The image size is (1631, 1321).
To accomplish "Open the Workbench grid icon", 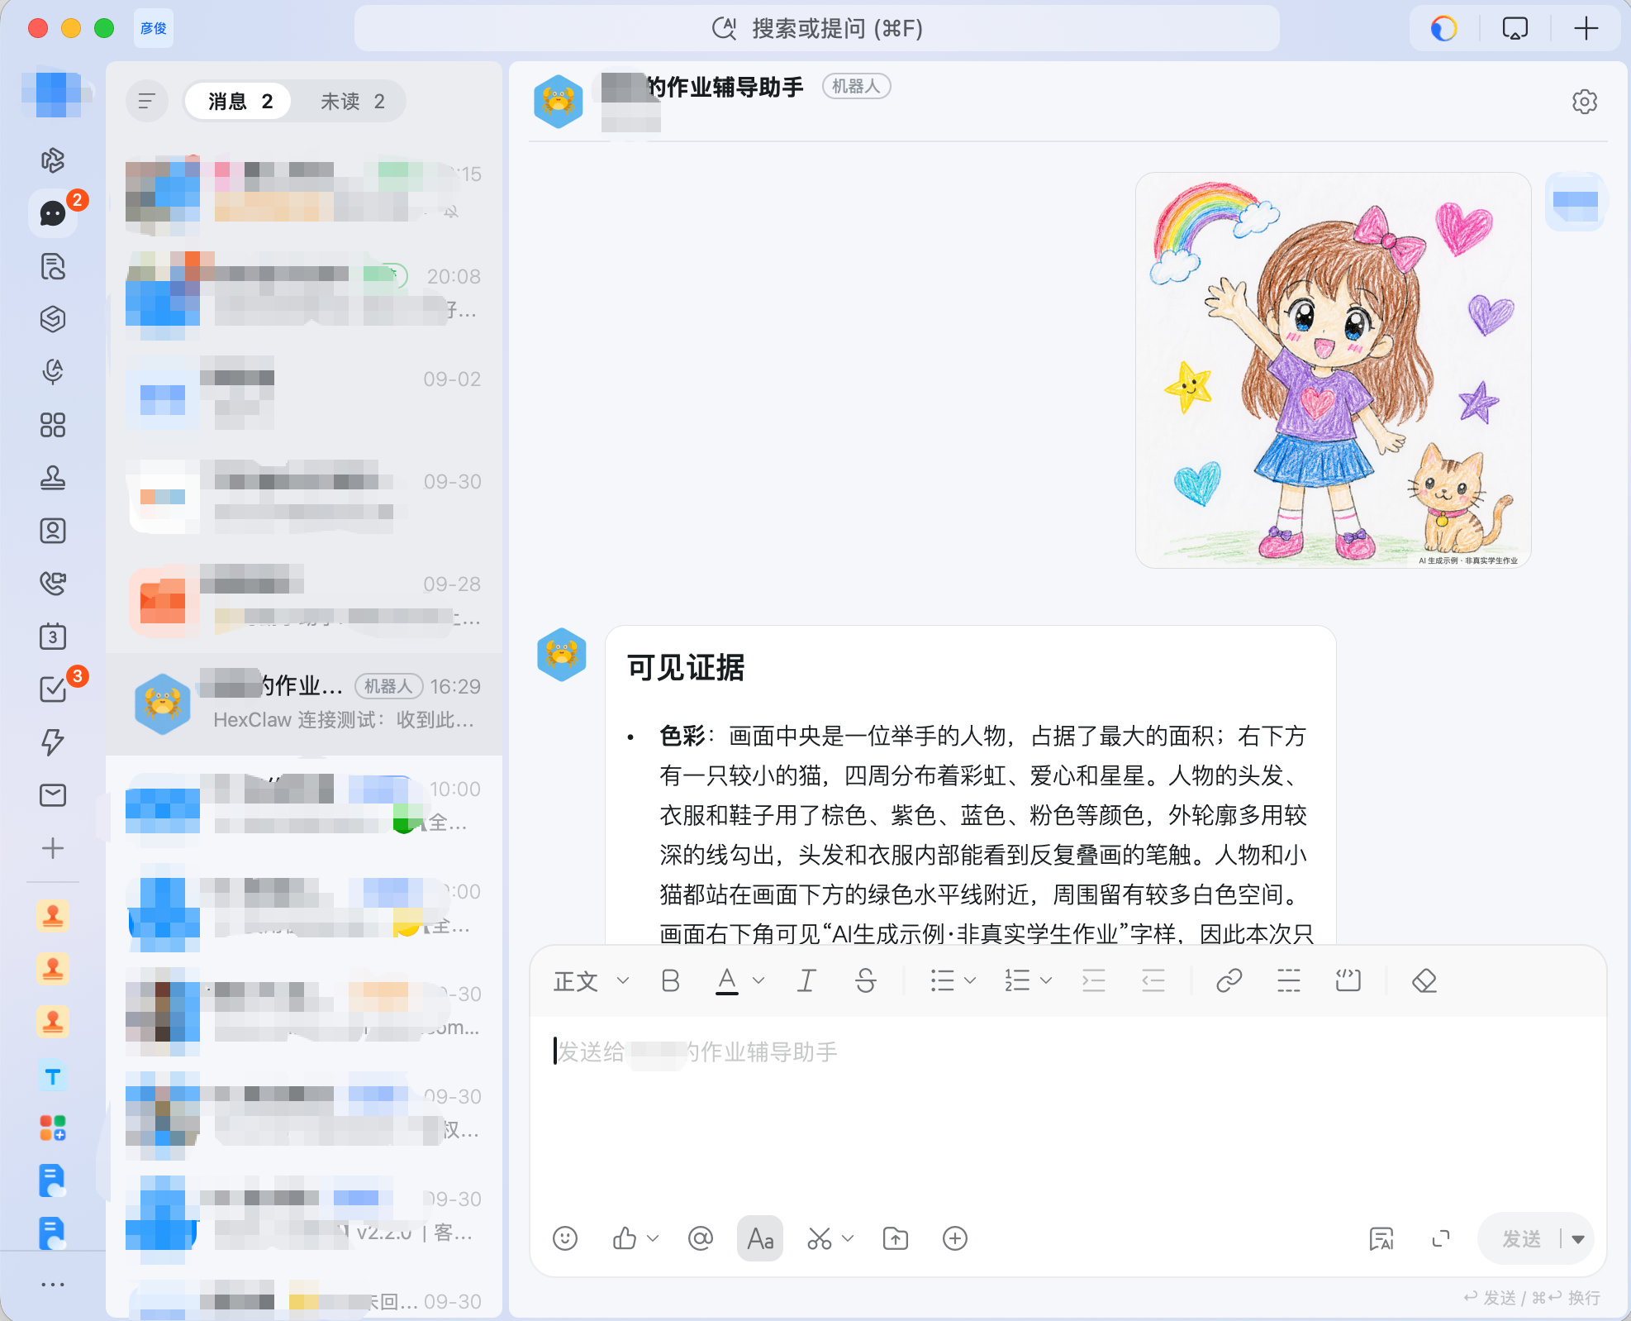I will click(53, 425).
